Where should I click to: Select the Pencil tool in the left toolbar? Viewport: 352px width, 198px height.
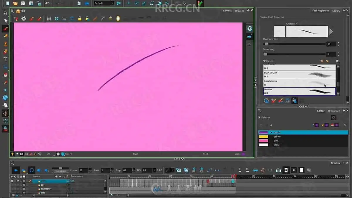(5, 36)
